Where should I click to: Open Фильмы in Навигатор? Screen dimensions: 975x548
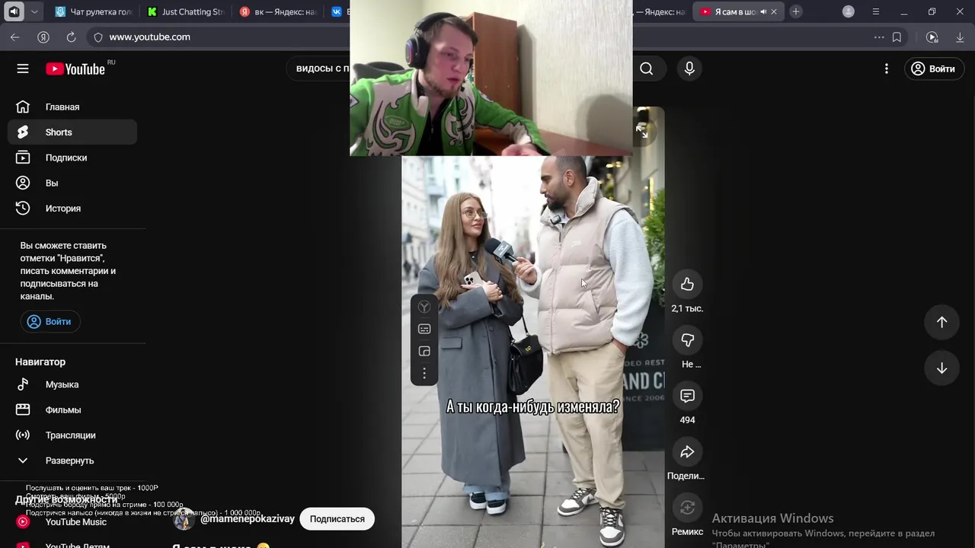72,409
